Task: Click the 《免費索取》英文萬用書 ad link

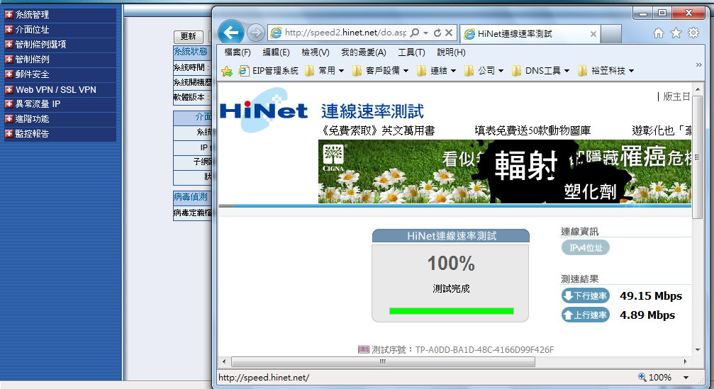Action: 377,131
